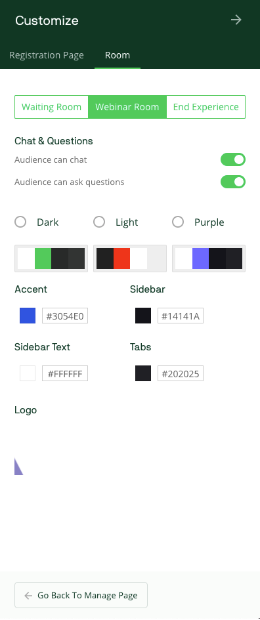Select the Webinar Room section
The width and height of the screenshot is (260, 620).
[127, 107]
